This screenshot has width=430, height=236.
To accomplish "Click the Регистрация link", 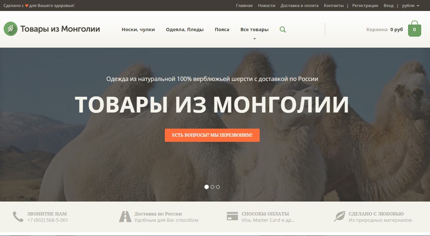I will pyautogui.click(x=365, y=5).
